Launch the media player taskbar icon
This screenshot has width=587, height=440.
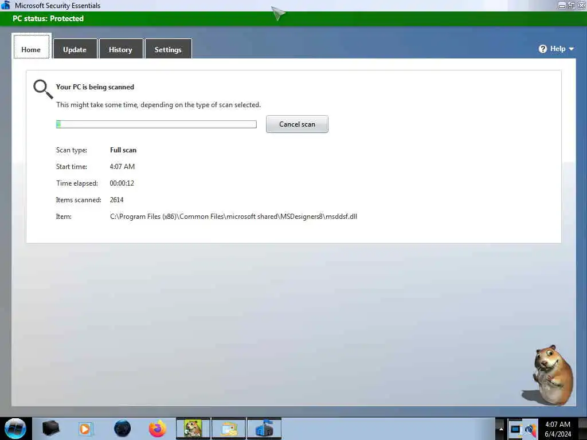pos(85,429)
